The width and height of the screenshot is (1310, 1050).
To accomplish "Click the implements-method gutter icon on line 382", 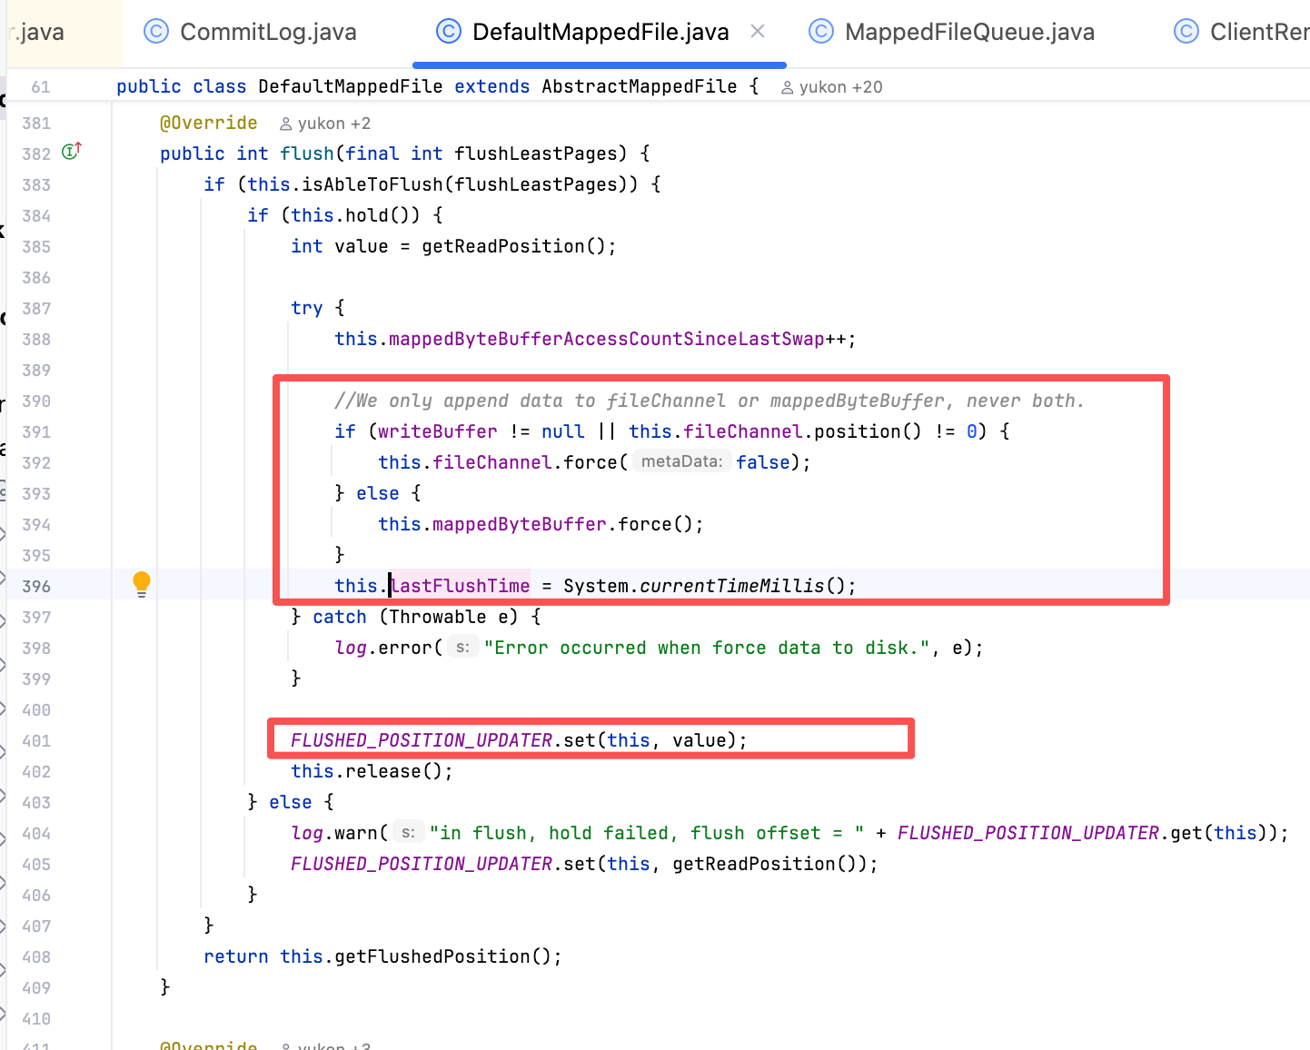I will [72, 151].
